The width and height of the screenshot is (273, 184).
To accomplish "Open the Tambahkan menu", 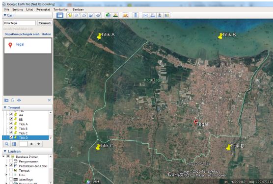I will click(61, 9).
